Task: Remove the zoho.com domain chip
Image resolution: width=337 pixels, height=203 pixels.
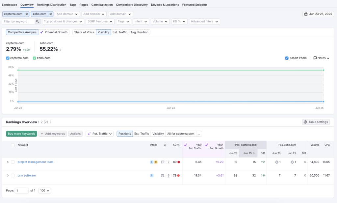Action: pos(51,14)
